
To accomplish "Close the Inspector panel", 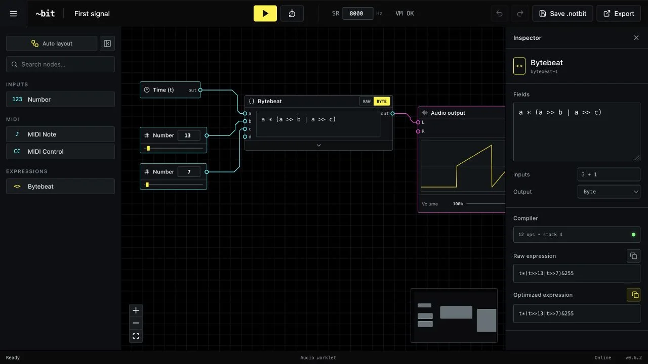I will click(636, 38).
